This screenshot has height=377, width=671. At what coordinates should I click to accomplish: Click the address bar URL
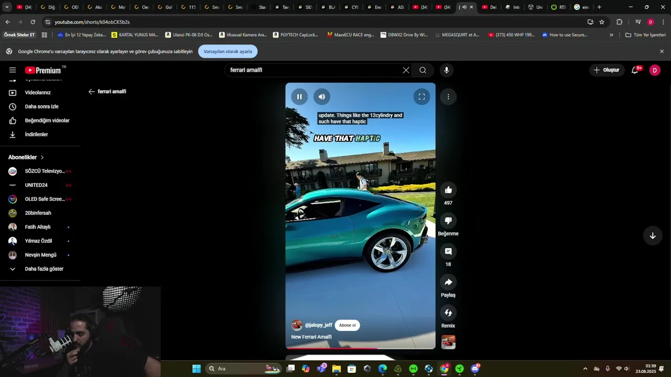tap(92, 22)
